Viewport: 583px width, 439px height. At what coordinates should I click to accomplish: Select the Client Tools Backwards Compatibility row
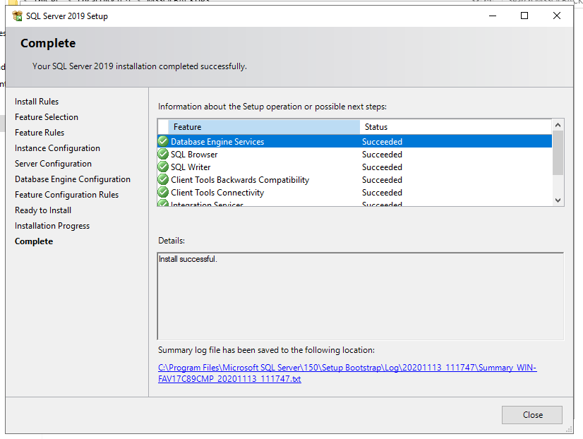[355, 179]
